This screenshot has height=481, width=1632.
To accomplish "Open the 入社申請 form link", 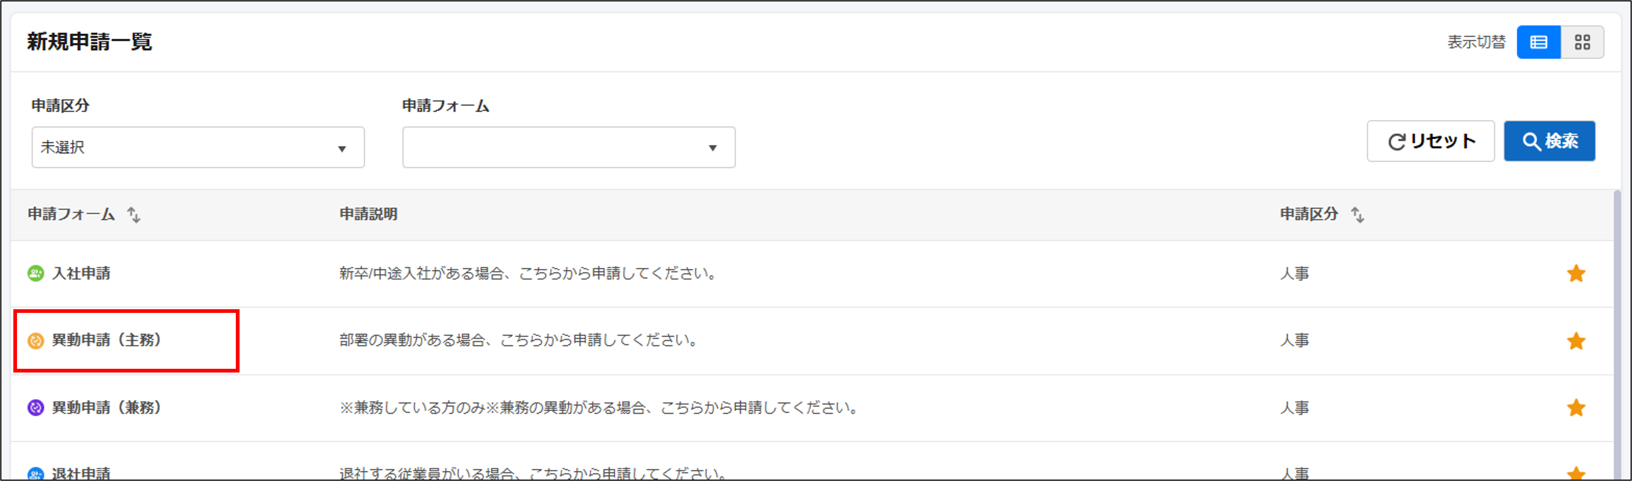I will (81, 274).
